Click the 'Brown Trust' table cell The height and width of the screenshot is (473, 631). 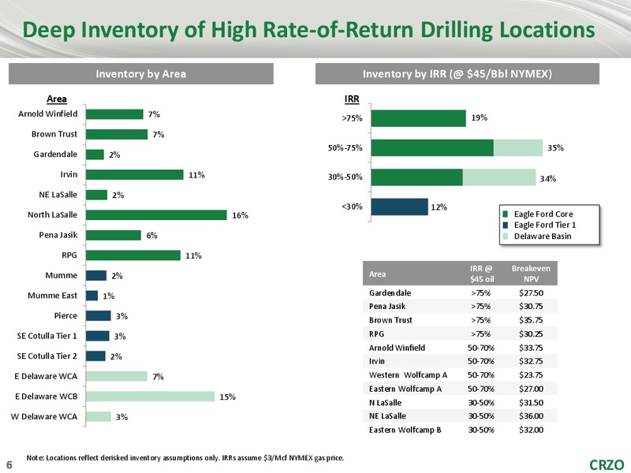tap(390, 320)
